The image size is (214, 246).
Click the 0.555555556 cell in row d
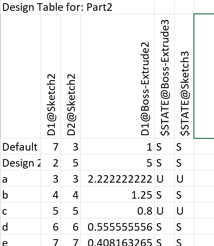[118, 226]
